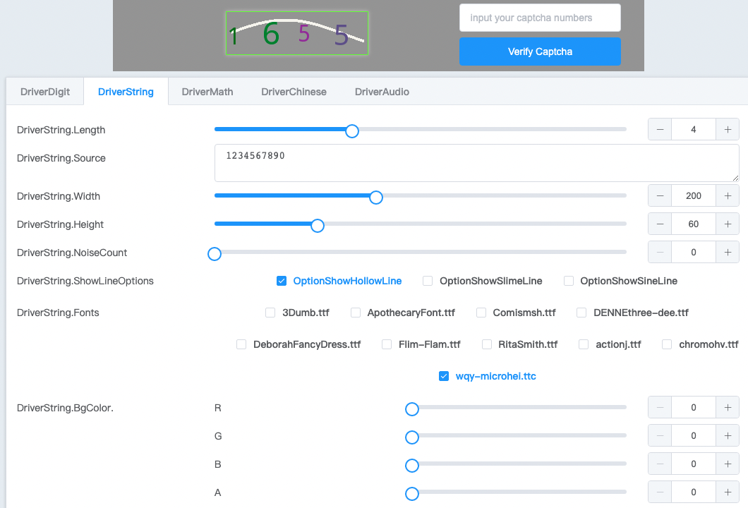
Task: Increase BgColor A with the plus button
Action: (728, 492)
